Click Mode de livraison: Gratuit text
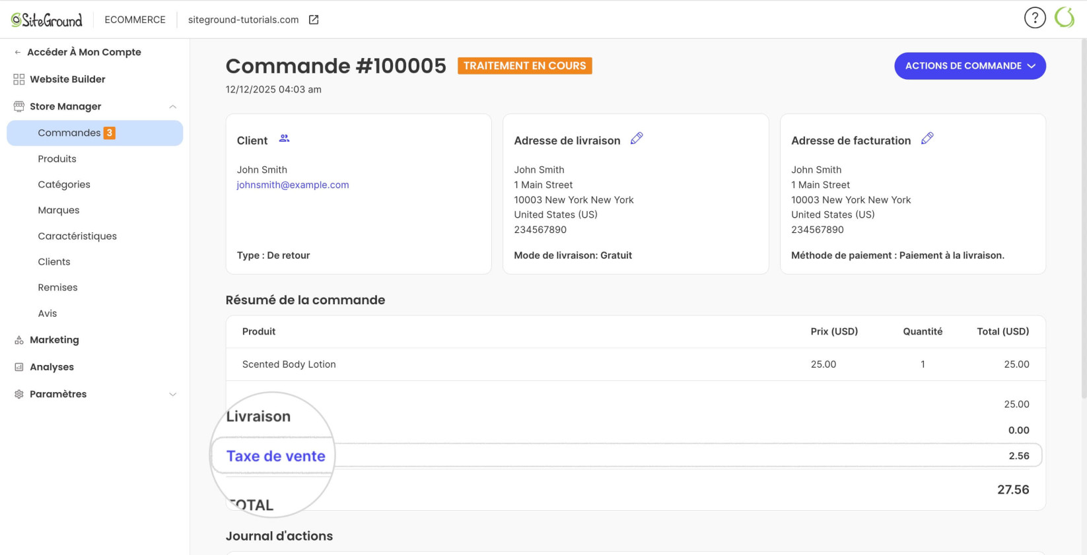Image resolution: width=1087 pixels, height=555 pixels. coord(573,255)
